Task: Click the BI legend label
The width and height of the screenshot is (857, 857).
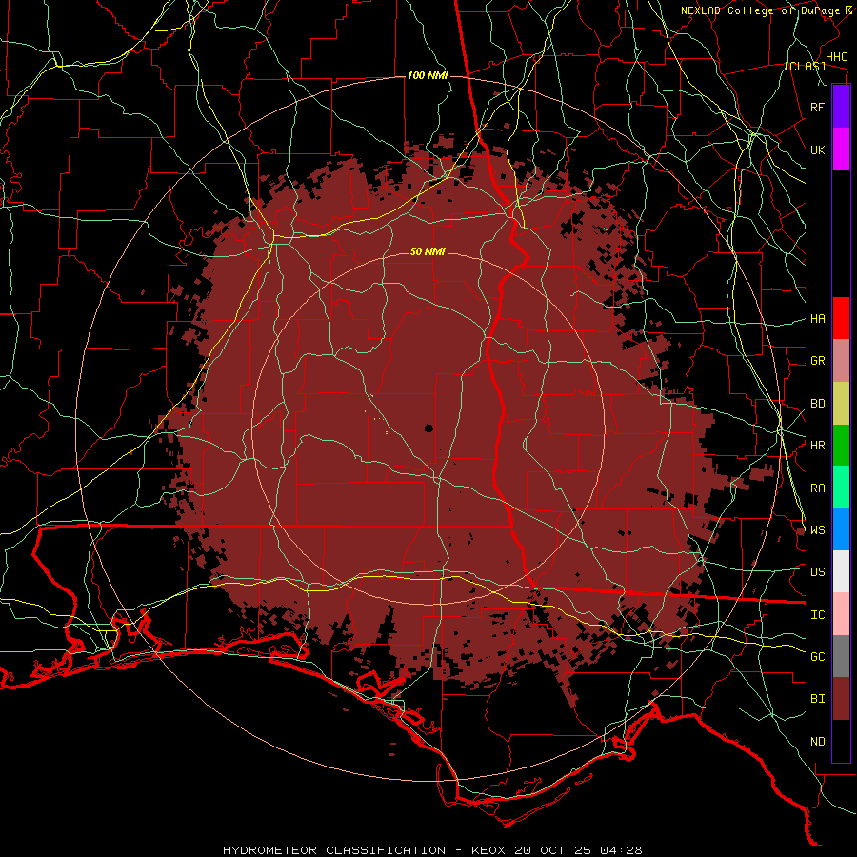Action: pos(818,699)
